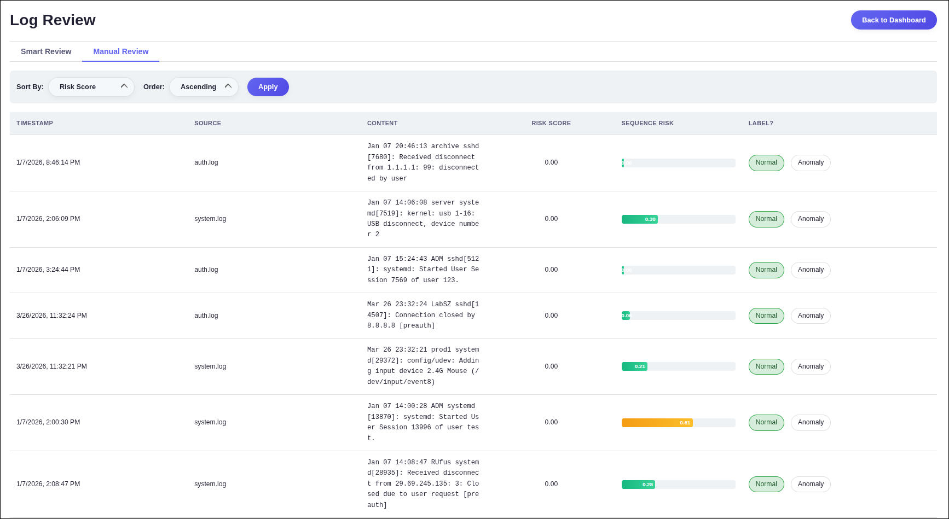949x519 pixels.
Task: Click the Sort By dropdown chevron arrow
Action: 124,86
